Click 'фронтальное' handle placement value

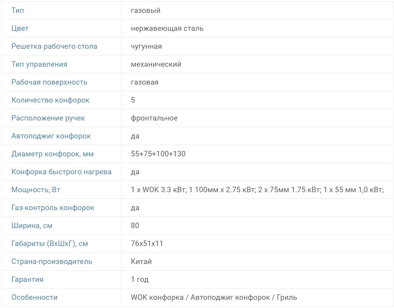point(154,118)
